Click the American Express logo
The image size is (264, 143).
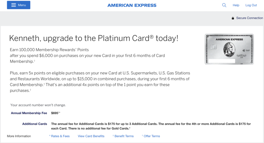click(x=132, y=5)
